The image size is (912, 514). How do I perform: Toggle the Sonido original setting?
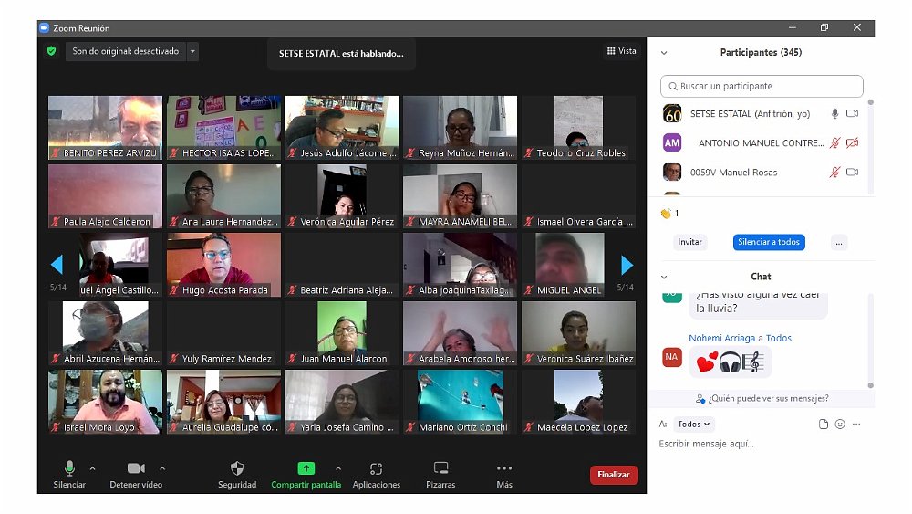pos(126,52)
